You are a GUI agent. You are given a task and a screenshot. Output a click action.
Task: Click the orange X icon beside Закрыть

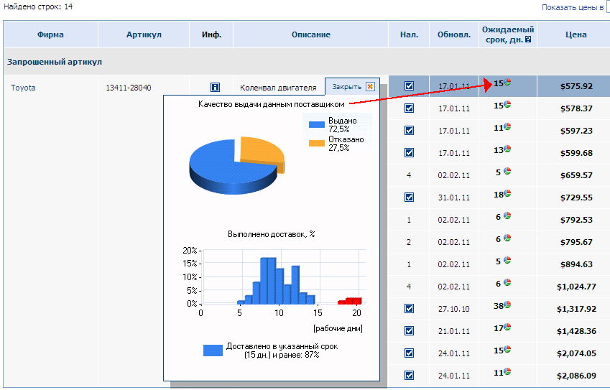pyautogui.click(x=370, y=86)
